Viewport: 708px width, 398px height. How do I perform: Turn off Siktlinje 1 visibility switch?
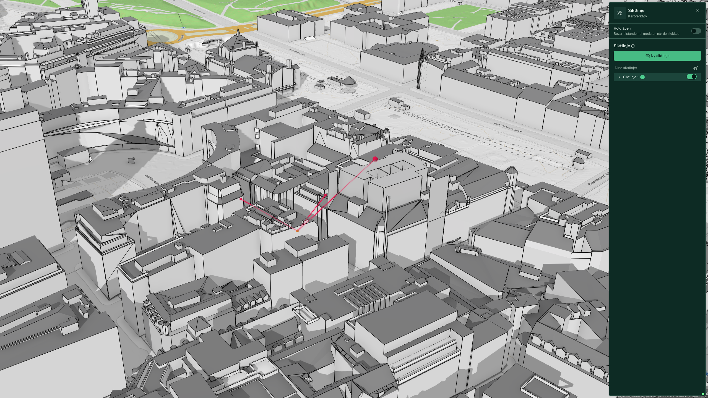coord(692,77)
